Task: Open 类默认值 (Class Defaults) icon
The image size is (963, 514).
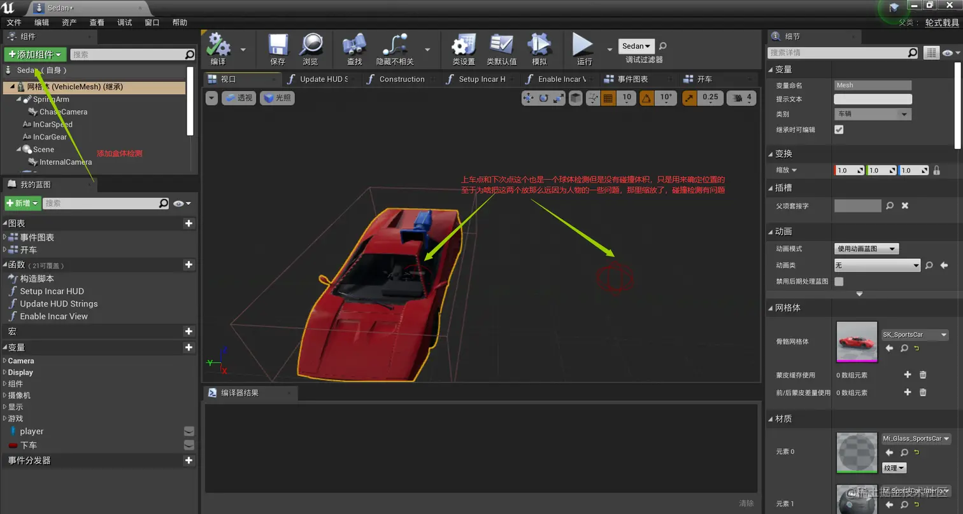Action: click(501, 45)
